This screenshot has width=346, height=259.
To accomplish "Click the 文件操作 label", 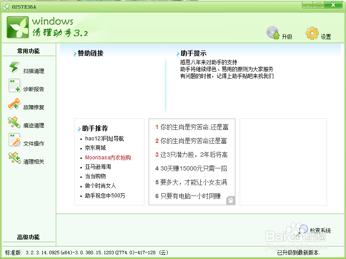I will [x=34, y=144].
